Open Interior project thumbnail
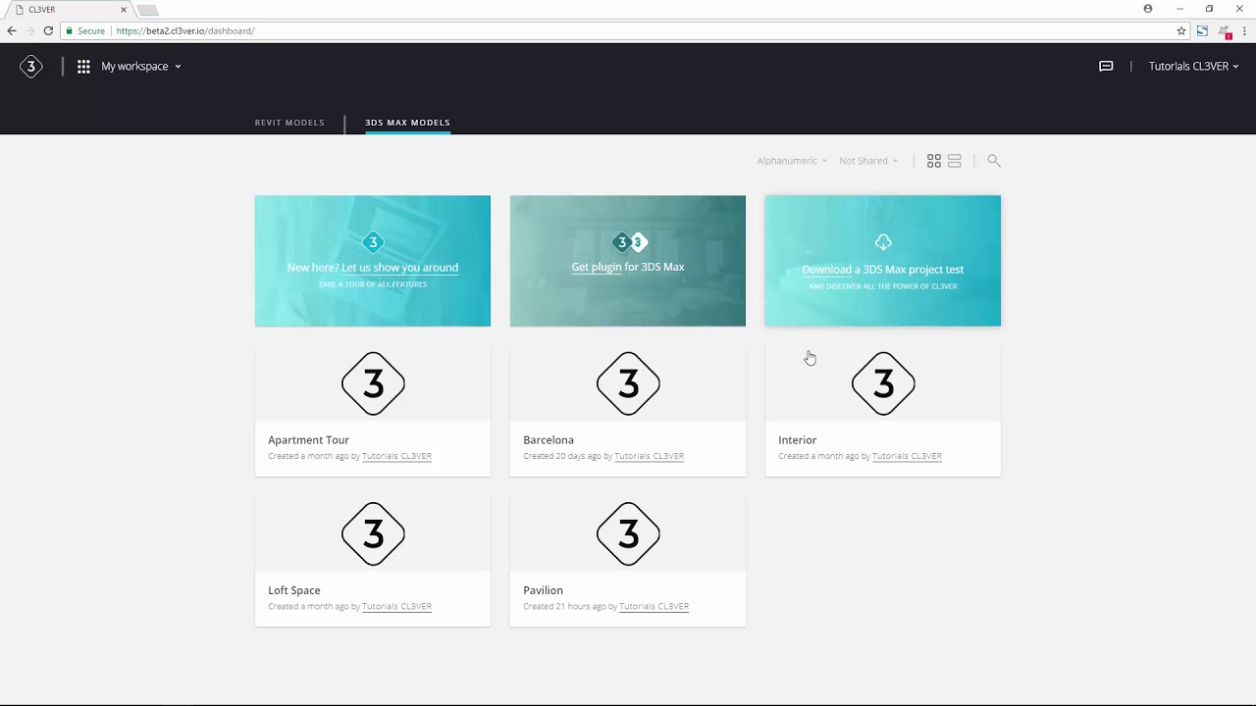The width and height of the screenshot is (1256, 706). tap(883, 383)
